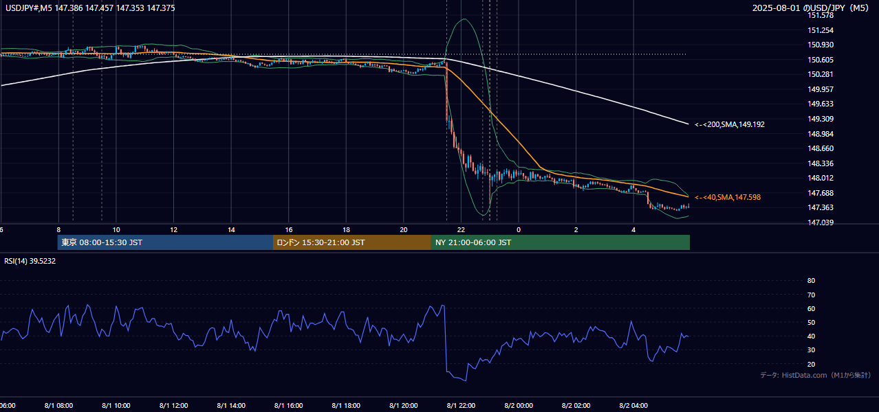The height and width of the screenshot is (412, 879).
Task: Click hour label 12 on price chart axis
Action: click(x=173, y=229)
